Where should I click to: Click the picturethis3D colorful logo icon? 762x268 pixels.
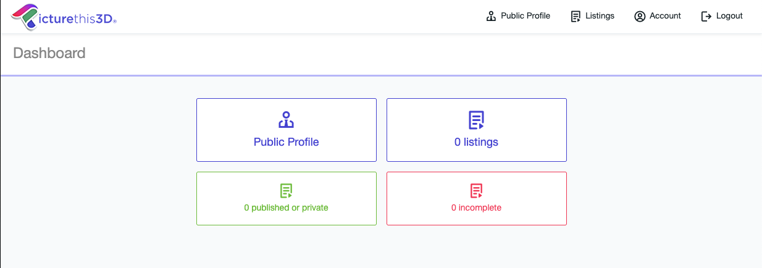pos(25,17)
